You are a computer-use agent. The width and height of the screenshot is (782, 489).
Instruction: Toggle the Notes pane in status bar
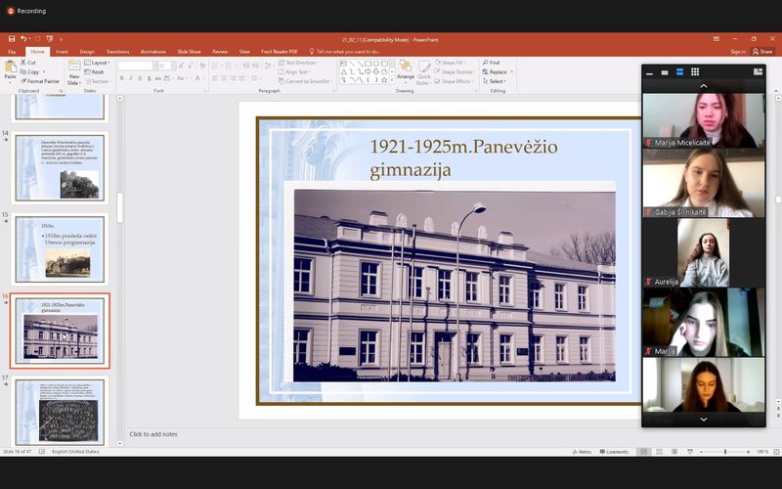point(582,452)
